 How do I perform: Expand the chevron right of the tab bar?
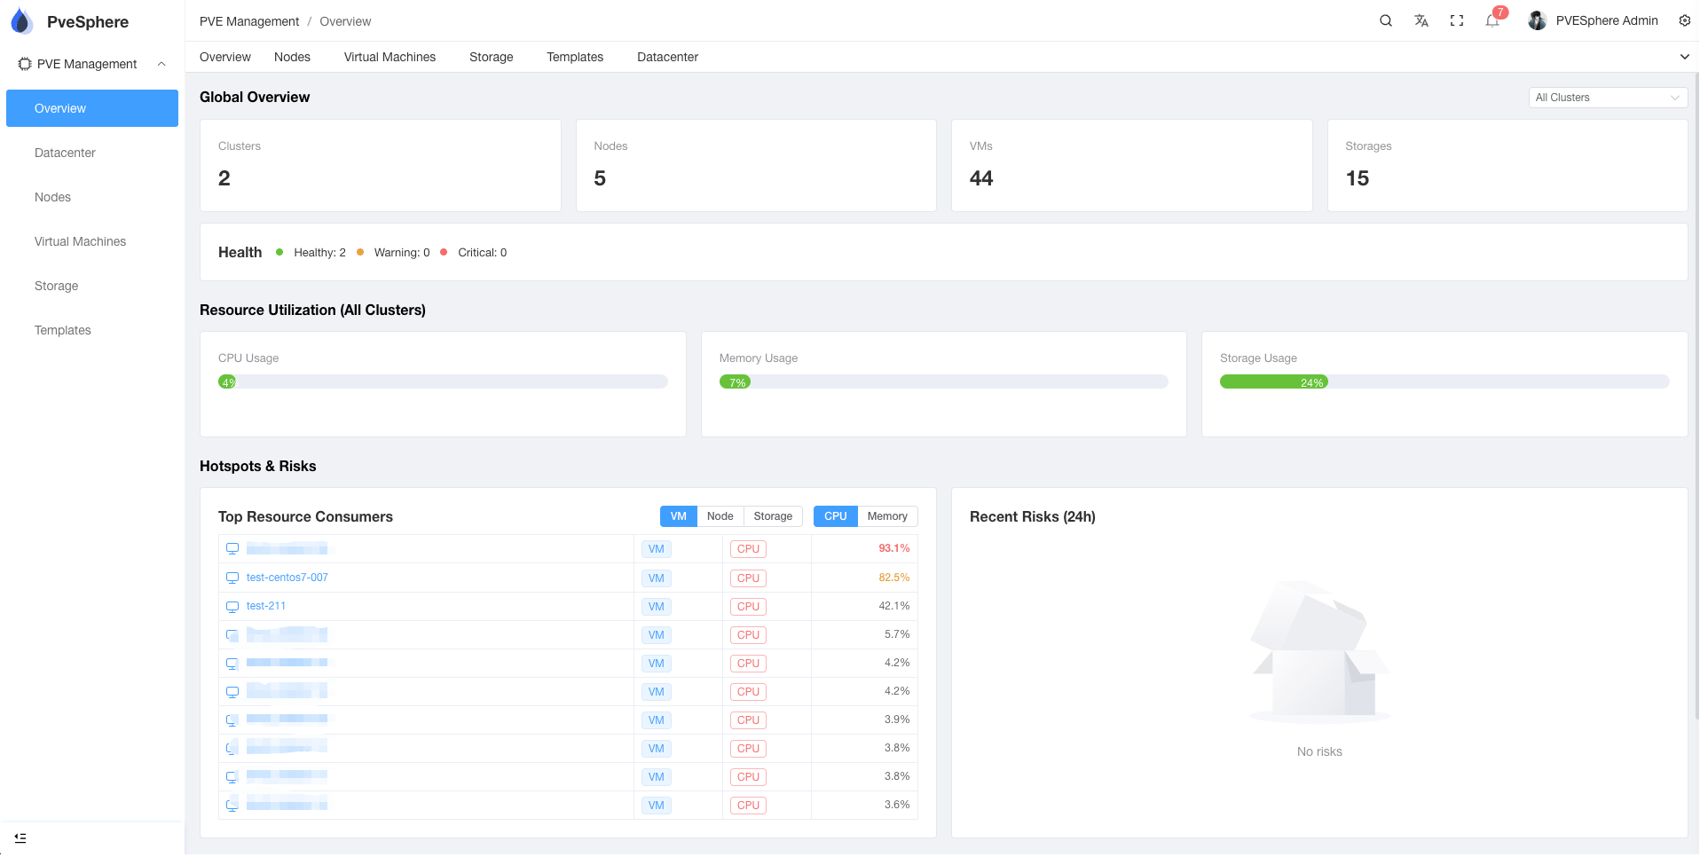point(1684,56)
